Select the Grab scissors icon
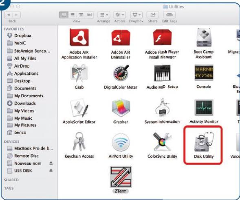Screen dimensions: 240x200 pos(79,73)
